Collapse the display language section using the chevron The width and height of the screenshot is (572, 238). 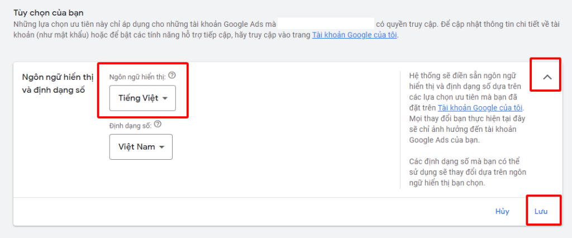[547, 77]
